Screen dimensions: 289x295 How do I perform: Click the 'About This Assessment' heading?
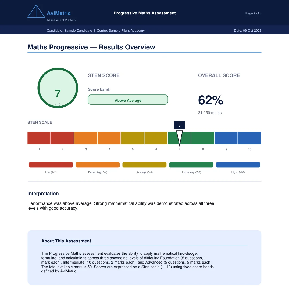click(x=66, y=241)
